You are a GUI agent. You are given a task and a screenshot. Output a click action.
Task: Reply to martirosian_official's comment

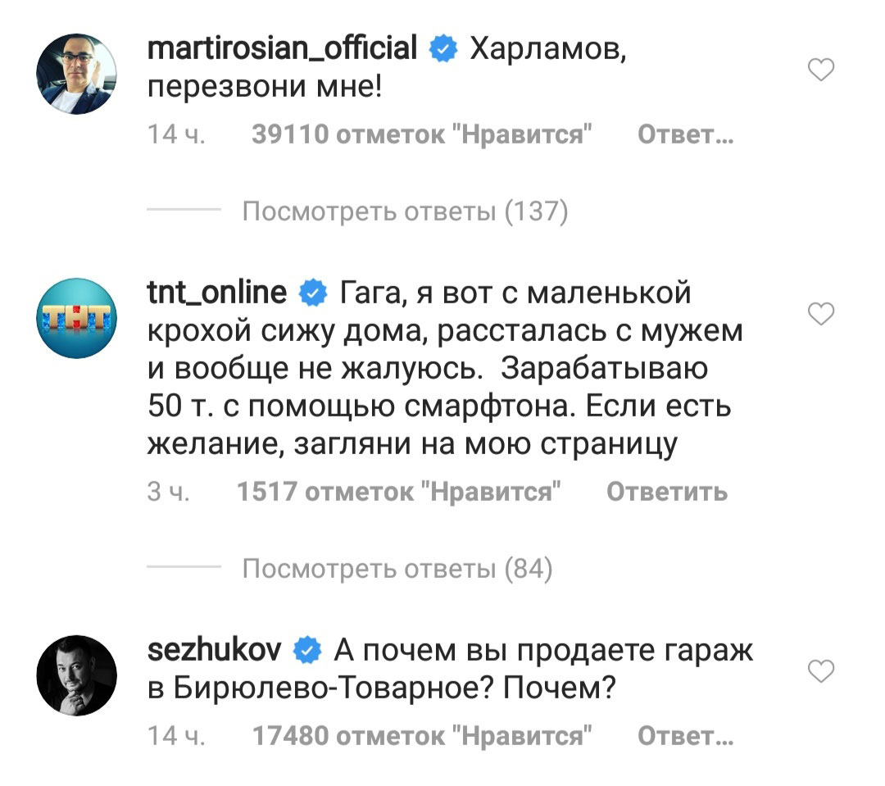pyautogui.click(x=685, y=135)
